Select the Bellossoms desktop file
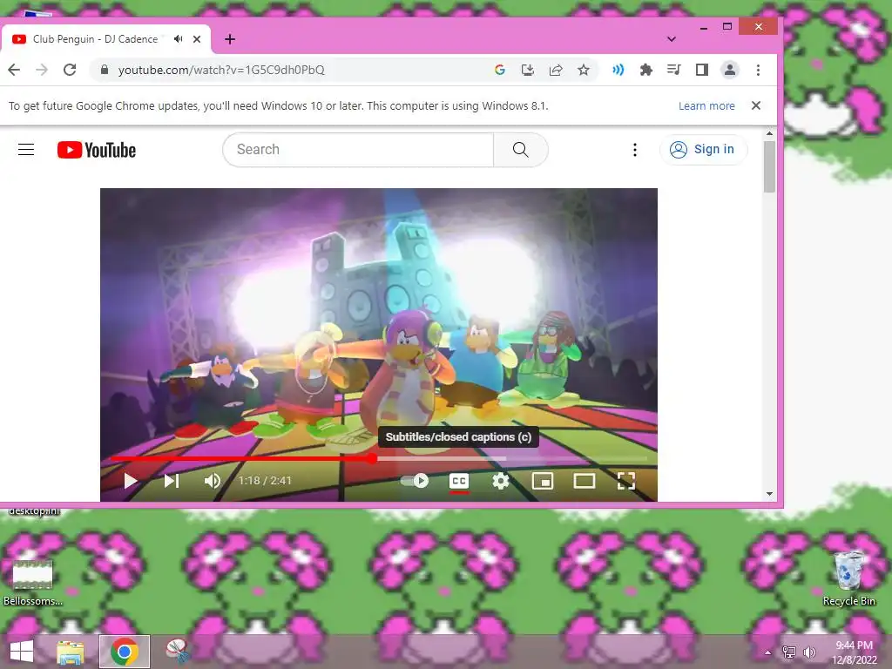 tap(33, 583)
